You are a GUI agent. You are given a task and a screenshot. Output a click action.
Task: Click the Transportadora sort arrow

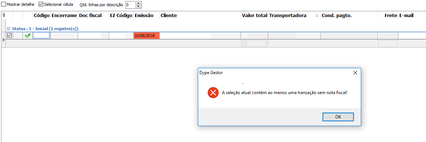click(x=317, y=16)
